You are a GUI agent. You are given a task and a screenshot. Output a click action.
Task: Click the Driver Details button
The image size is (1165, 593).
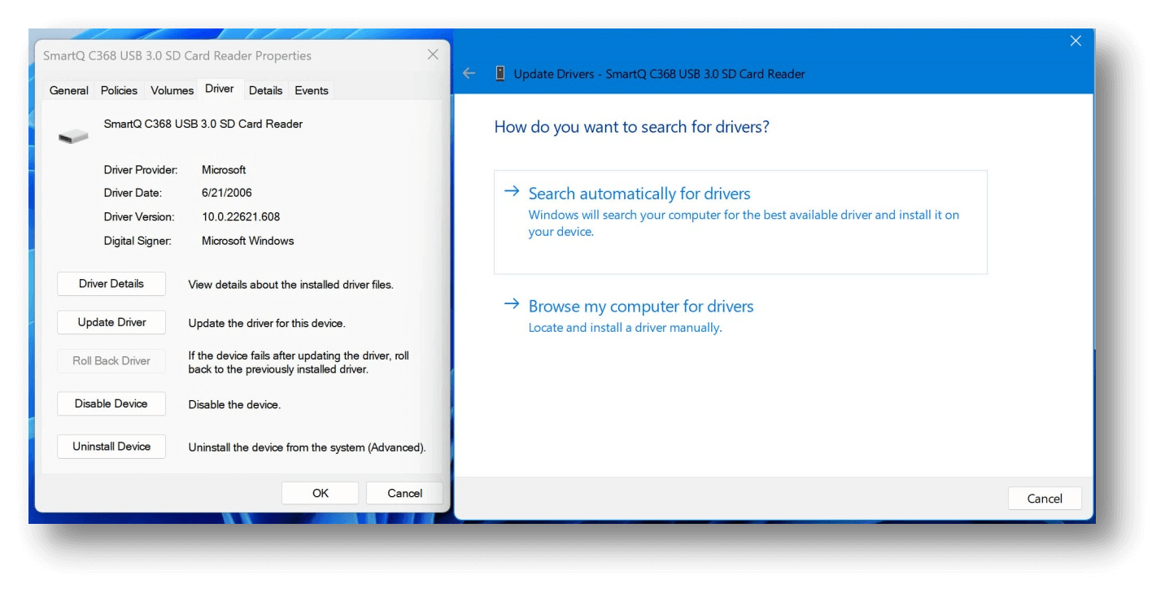pyautogui.click(x=111, y=284)
